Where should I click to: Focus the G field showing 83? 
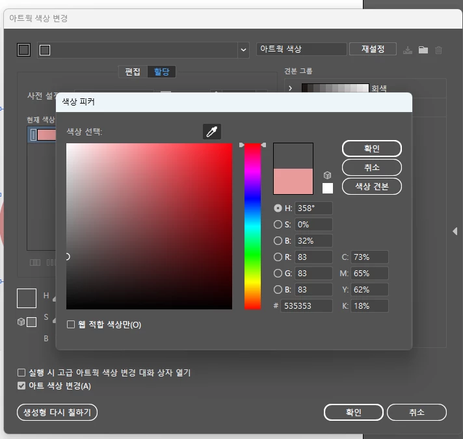313,274
